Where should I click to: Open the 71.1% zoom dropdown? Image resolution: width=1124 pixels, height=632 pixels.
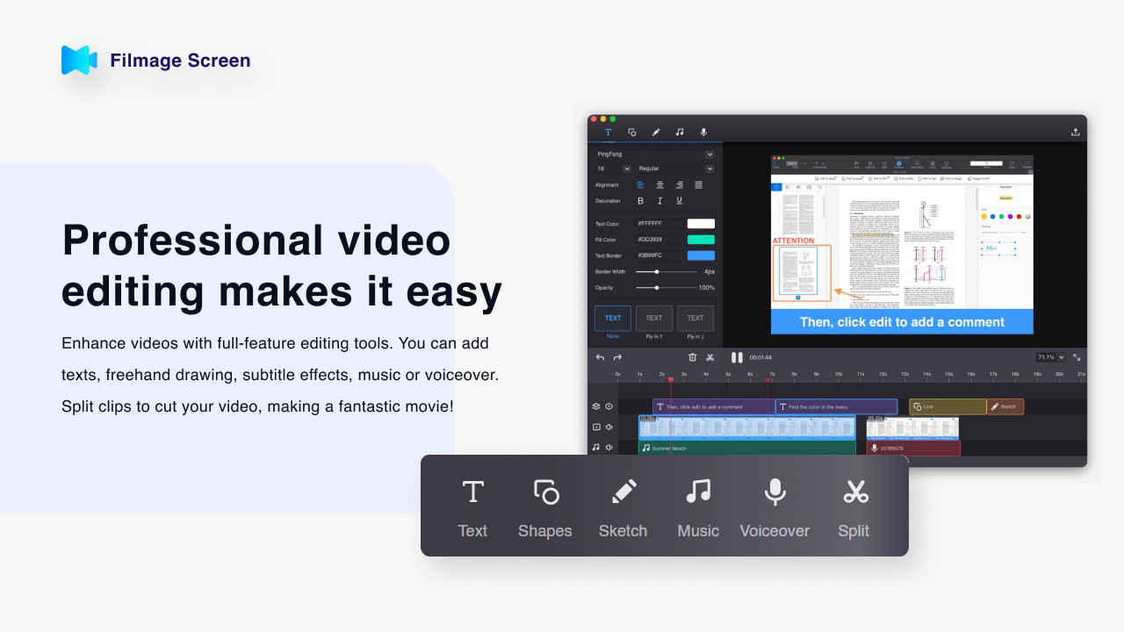(x=1050, y=357)
